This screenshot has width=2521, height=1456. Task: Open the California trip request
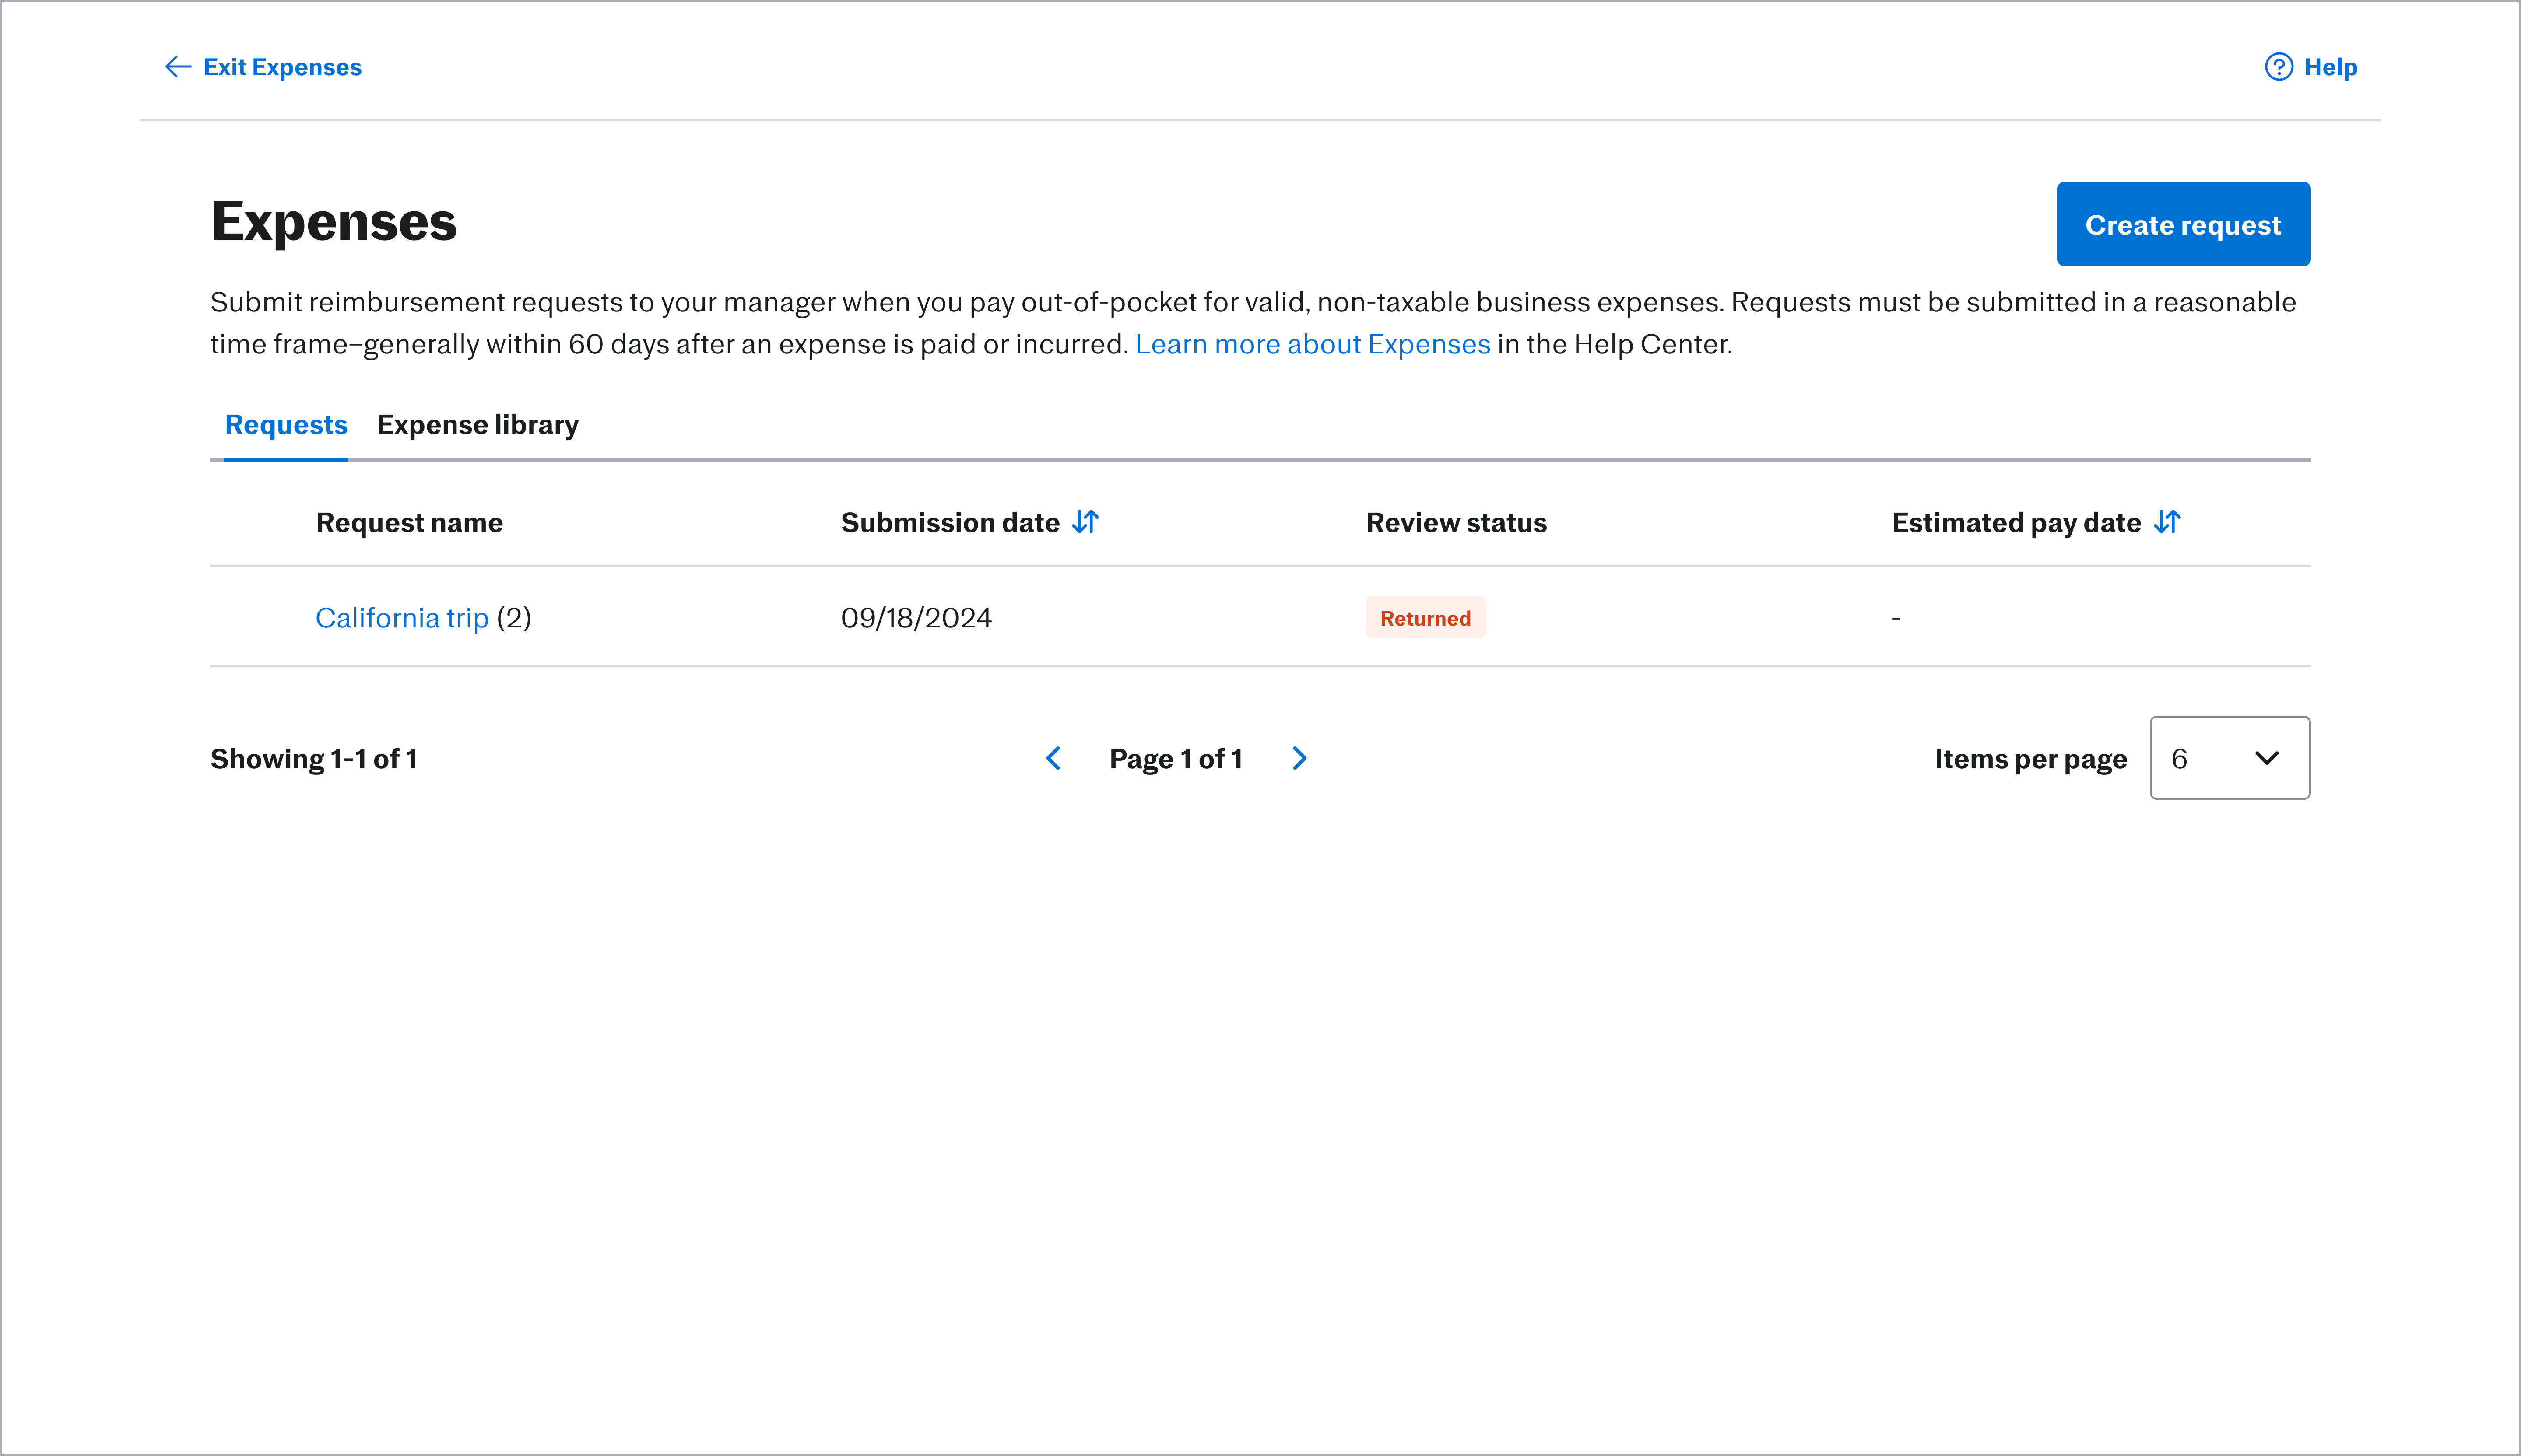pos(402,618)
